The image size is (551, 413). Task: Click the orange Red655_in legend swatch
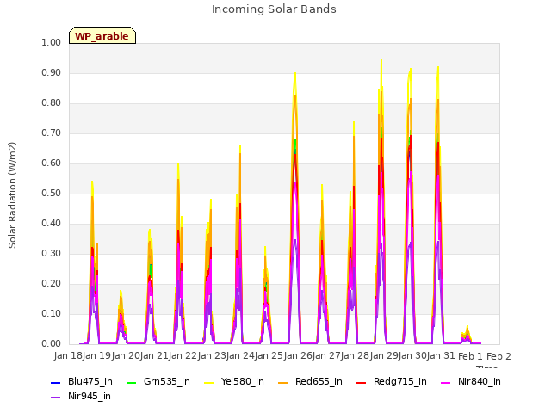pyautogui.click(x=283, y=382)
